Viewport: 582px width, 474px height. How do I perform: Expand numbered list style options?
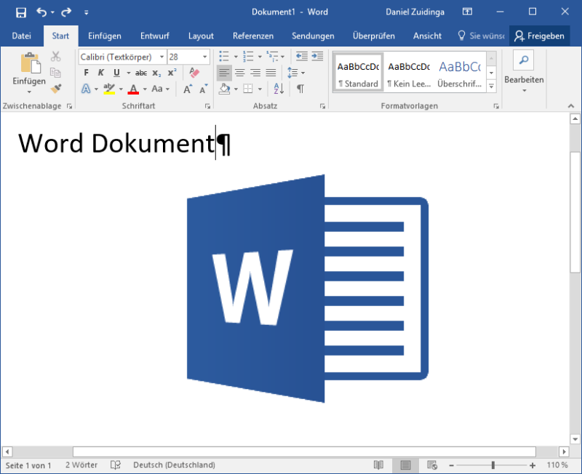260,57
